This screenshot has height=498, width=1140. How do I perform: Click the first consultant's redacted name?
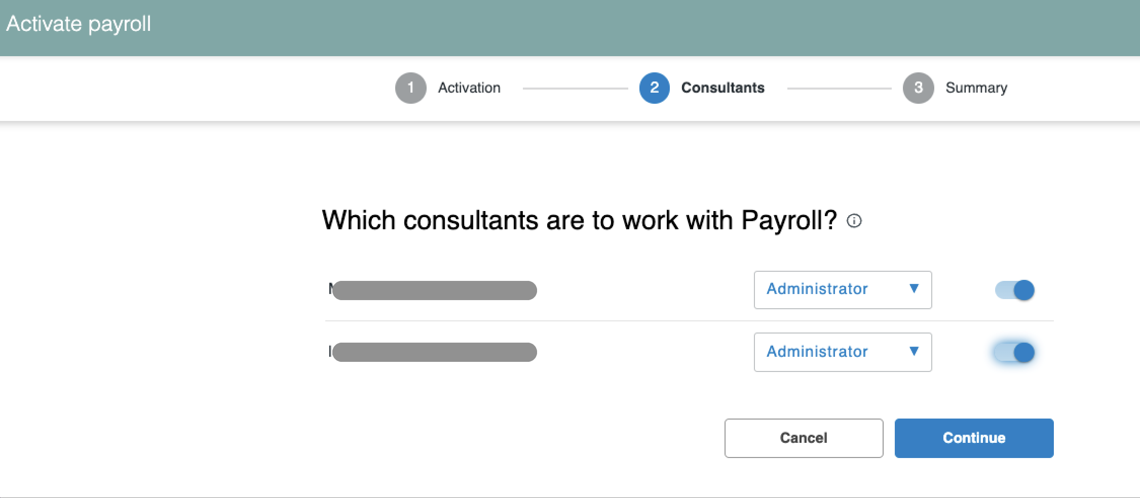tap(434, 290)
